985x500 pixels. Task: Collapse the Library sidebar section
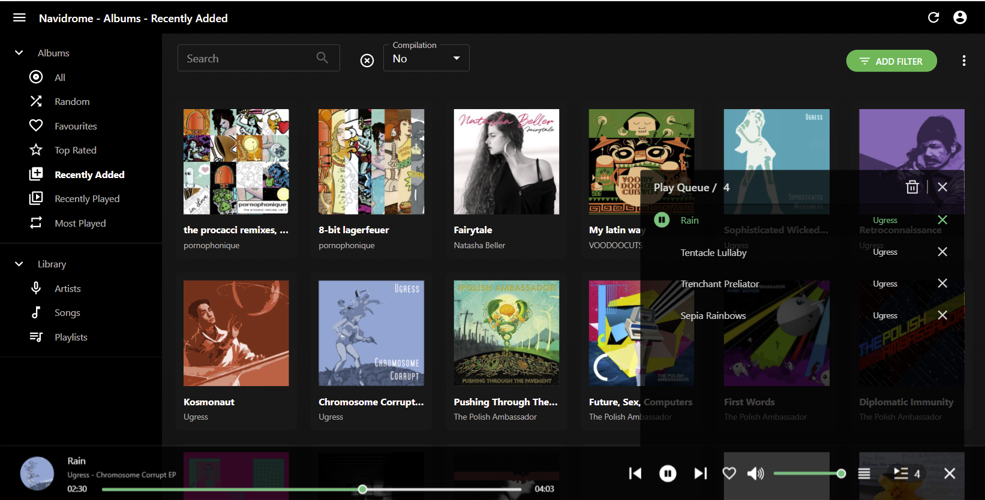click(19, 264)
